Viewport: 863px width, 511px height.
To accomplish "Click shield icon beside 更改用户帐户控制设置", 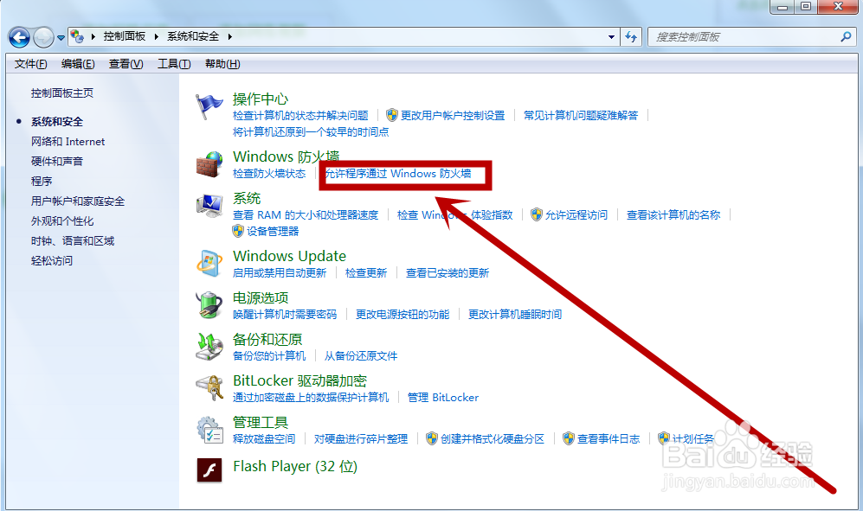I will (x=392, y=115).
